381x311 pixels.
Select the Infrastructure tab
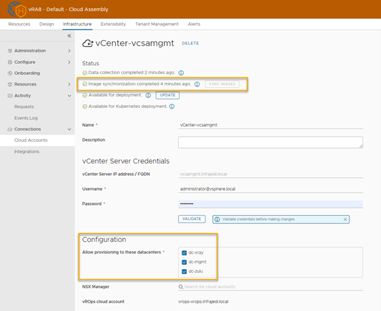78,24
